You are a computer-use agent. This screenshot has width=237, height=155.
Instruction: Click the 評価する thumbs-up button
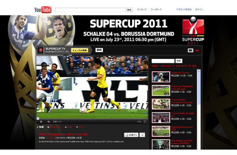click(131, 135)
